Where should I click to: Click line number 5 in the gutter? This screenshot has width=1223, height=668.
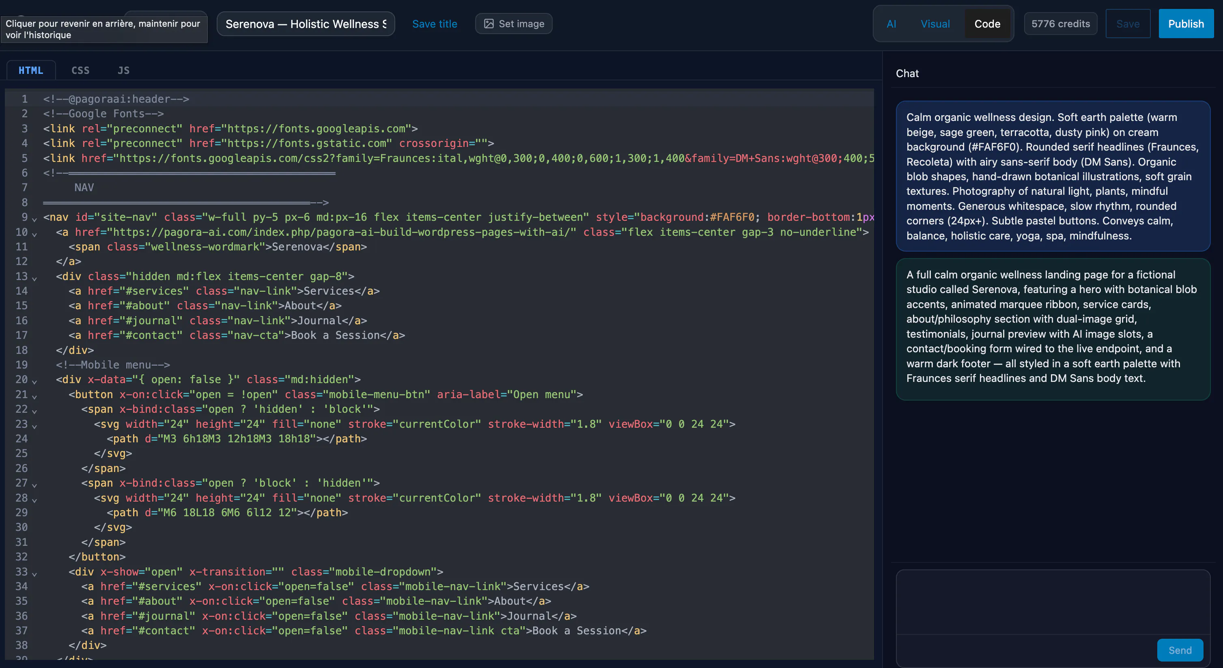tap(24, 158)
